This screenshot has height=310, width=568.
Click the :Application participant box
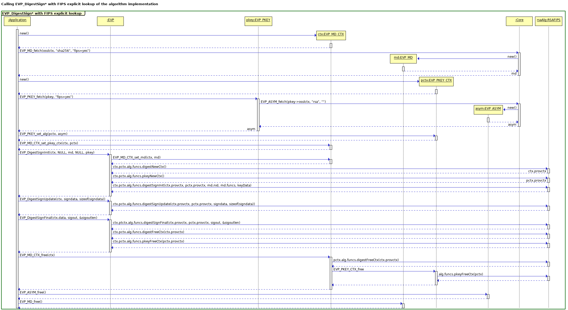17,21
